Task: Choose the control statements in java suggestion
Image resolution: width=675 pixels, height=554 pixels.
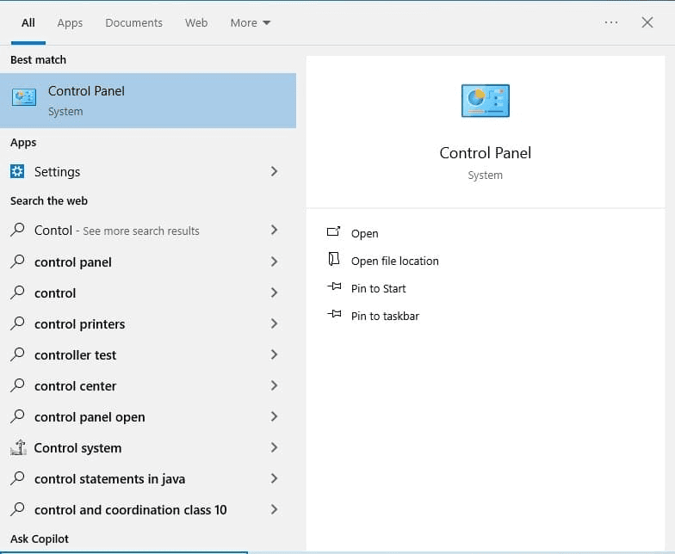Action: (109, 479)
